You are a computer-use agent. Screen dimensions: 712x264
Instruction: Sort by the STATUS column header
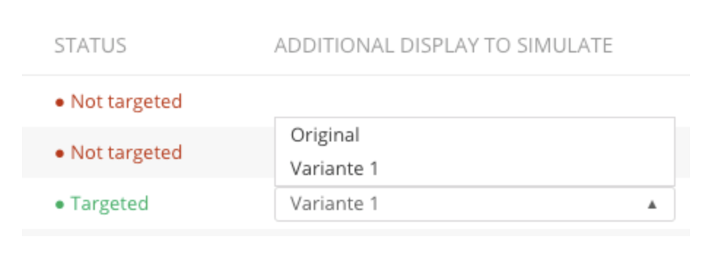[90, 46]
